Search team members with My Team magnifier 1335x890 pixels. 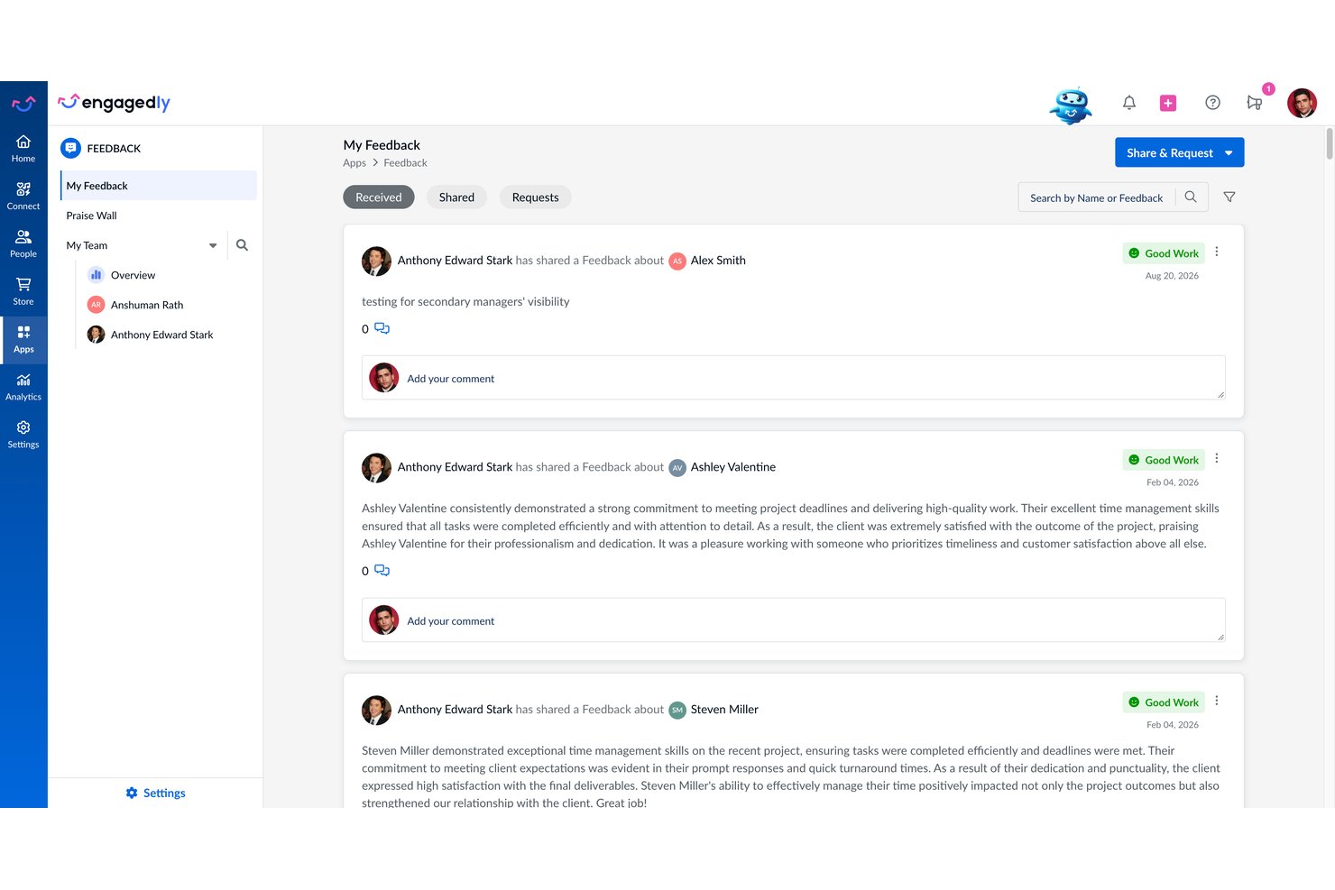point(242,245)
